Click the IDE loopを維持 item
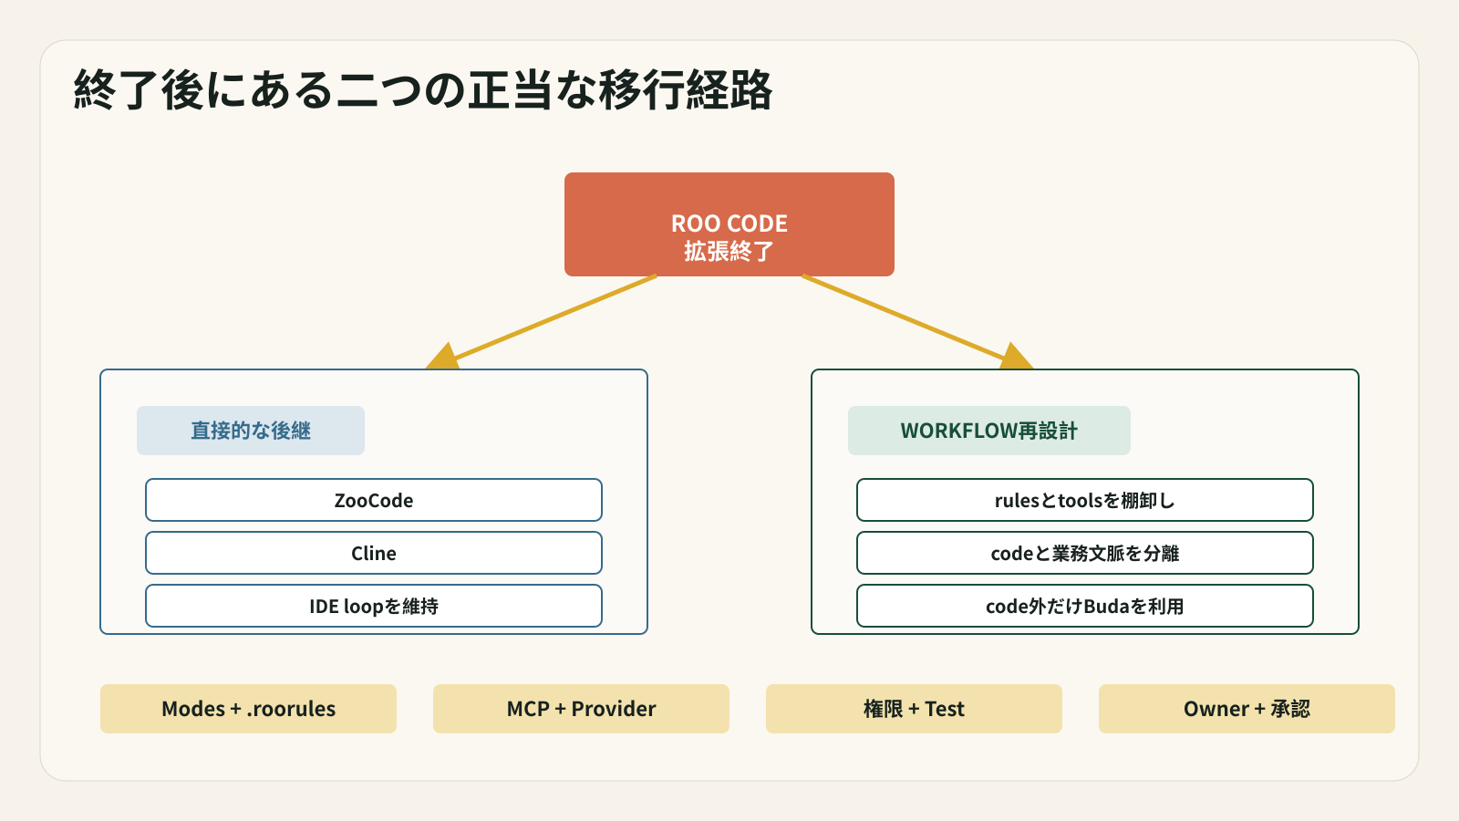Viewport: 1459px width, 821px height. tap(374, 606)
